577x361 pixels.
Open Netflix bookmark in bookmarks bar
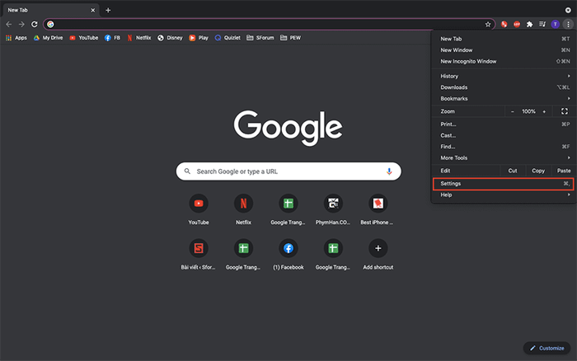139,38
